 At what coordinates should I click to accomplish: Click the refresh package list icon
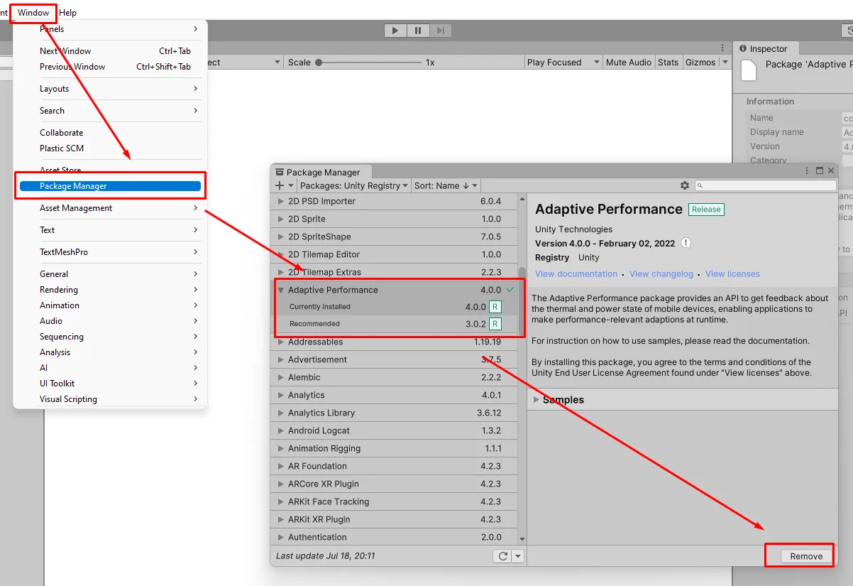[503, 556]
